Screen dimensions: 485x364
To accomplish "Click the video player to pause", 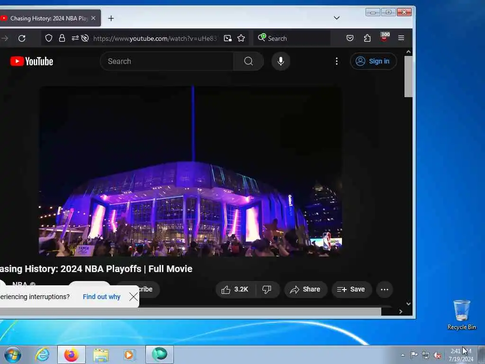I will pos(190,171).
